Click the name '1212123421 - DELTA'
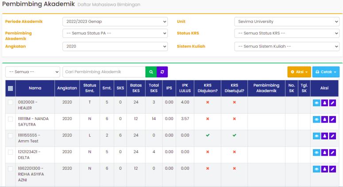This screenshot has height=187, width=343. tap(29, 155)
